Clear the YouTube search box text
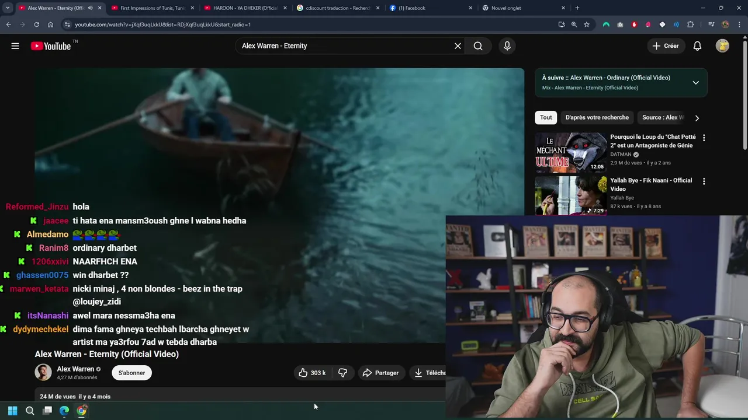This screenshot has width=748, height=420. pyautogui.click(x=458, y=46)
